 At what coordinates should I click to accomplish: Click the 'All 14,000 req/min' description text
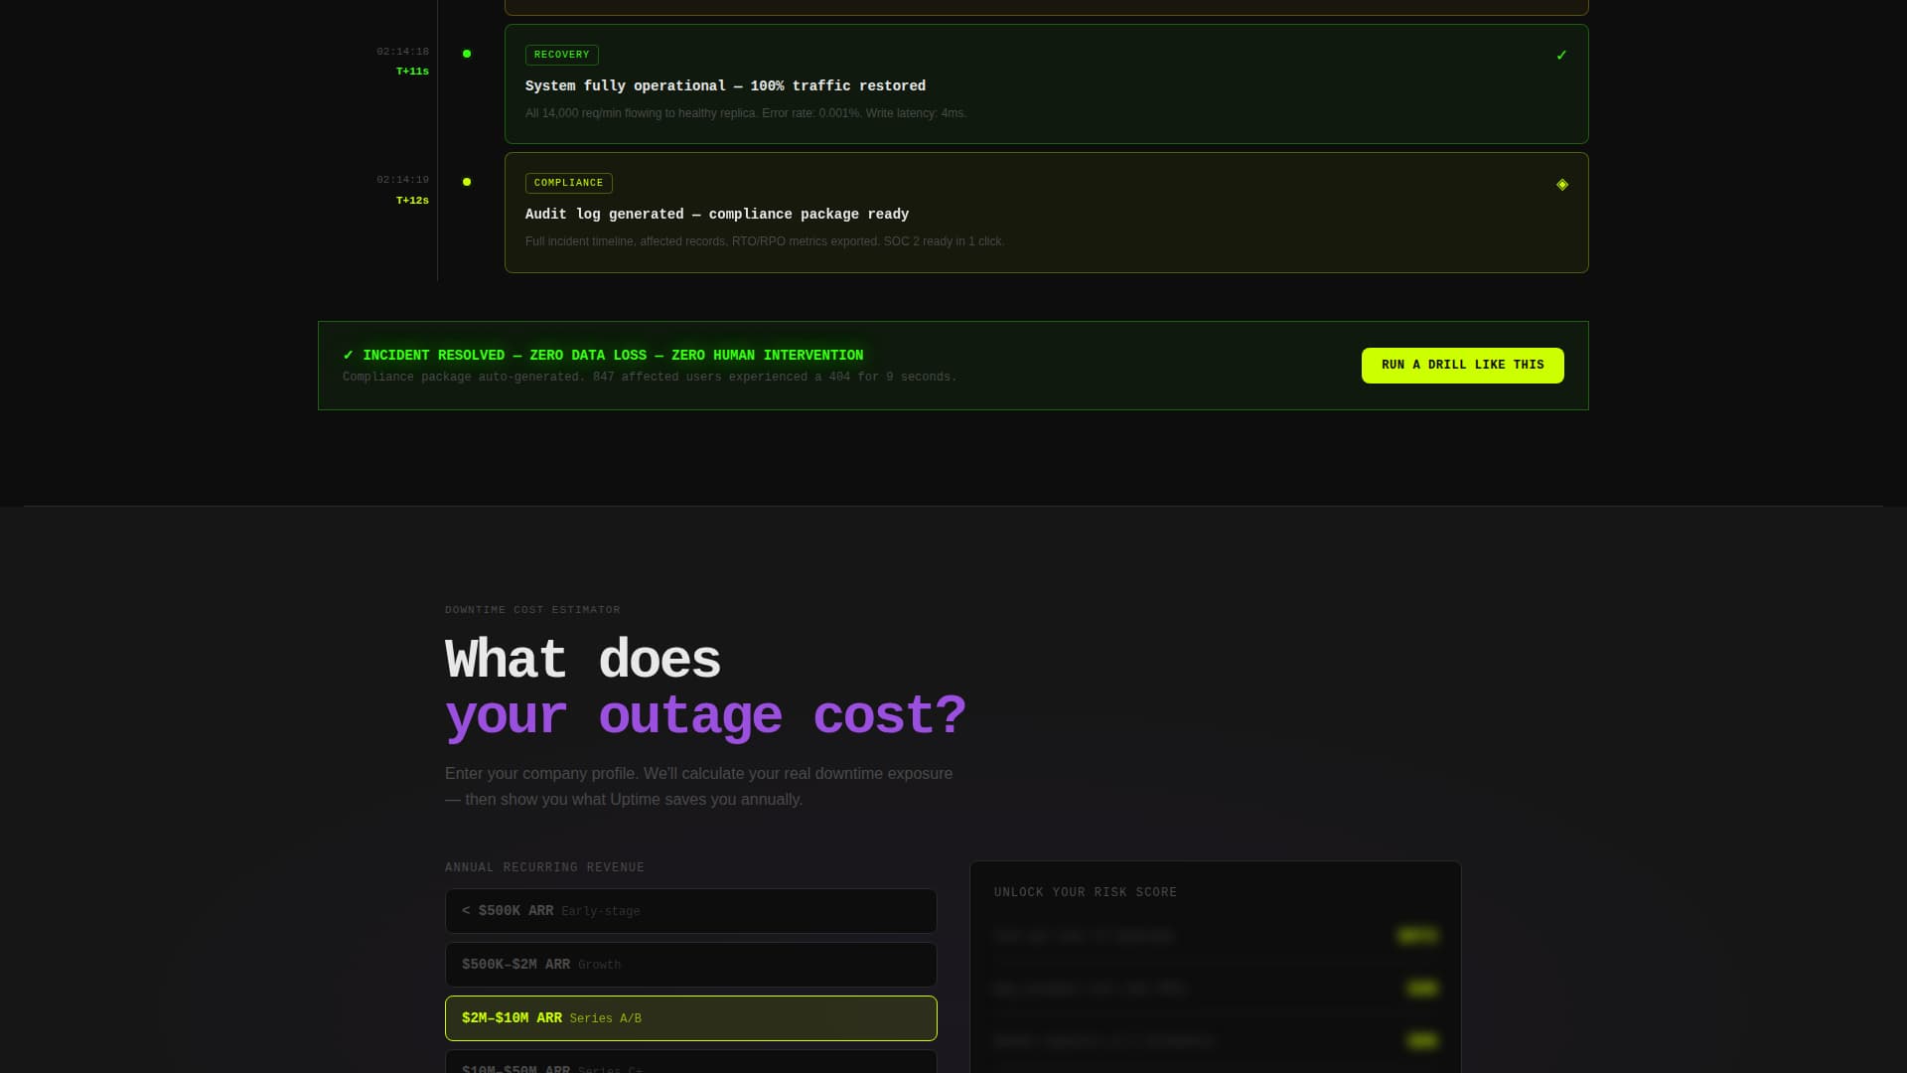pos(746,113)
